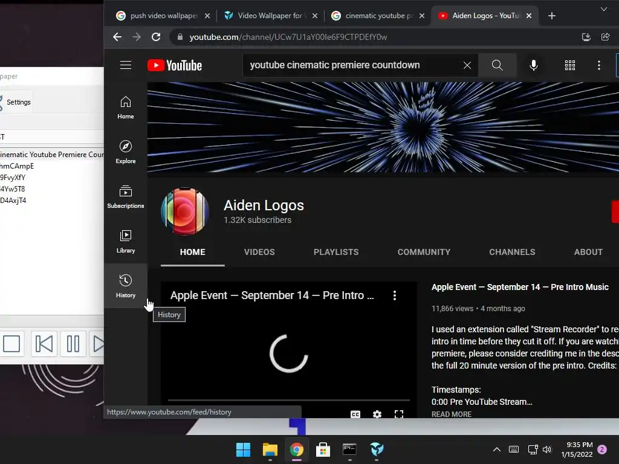Open the 'Apple Event — September 14' description title link
This screenshot has height=464, width=619.
(x=520, y=287)
